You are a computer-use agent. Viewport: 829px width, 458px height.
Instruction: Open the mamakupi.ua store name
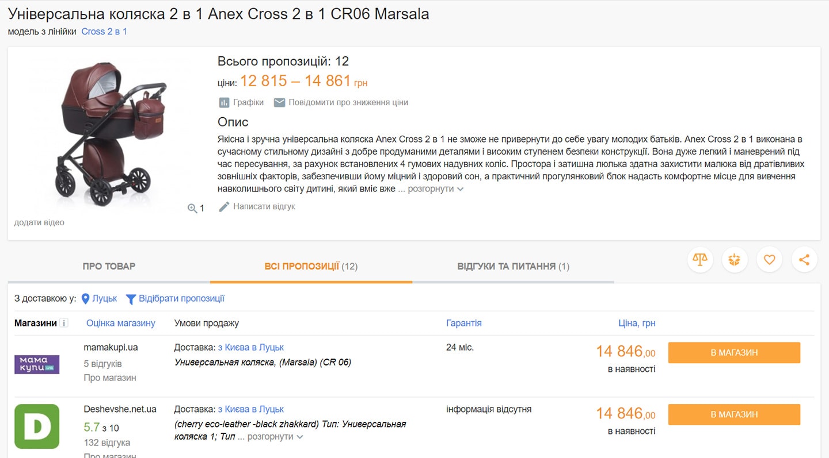tap(111, 348)
